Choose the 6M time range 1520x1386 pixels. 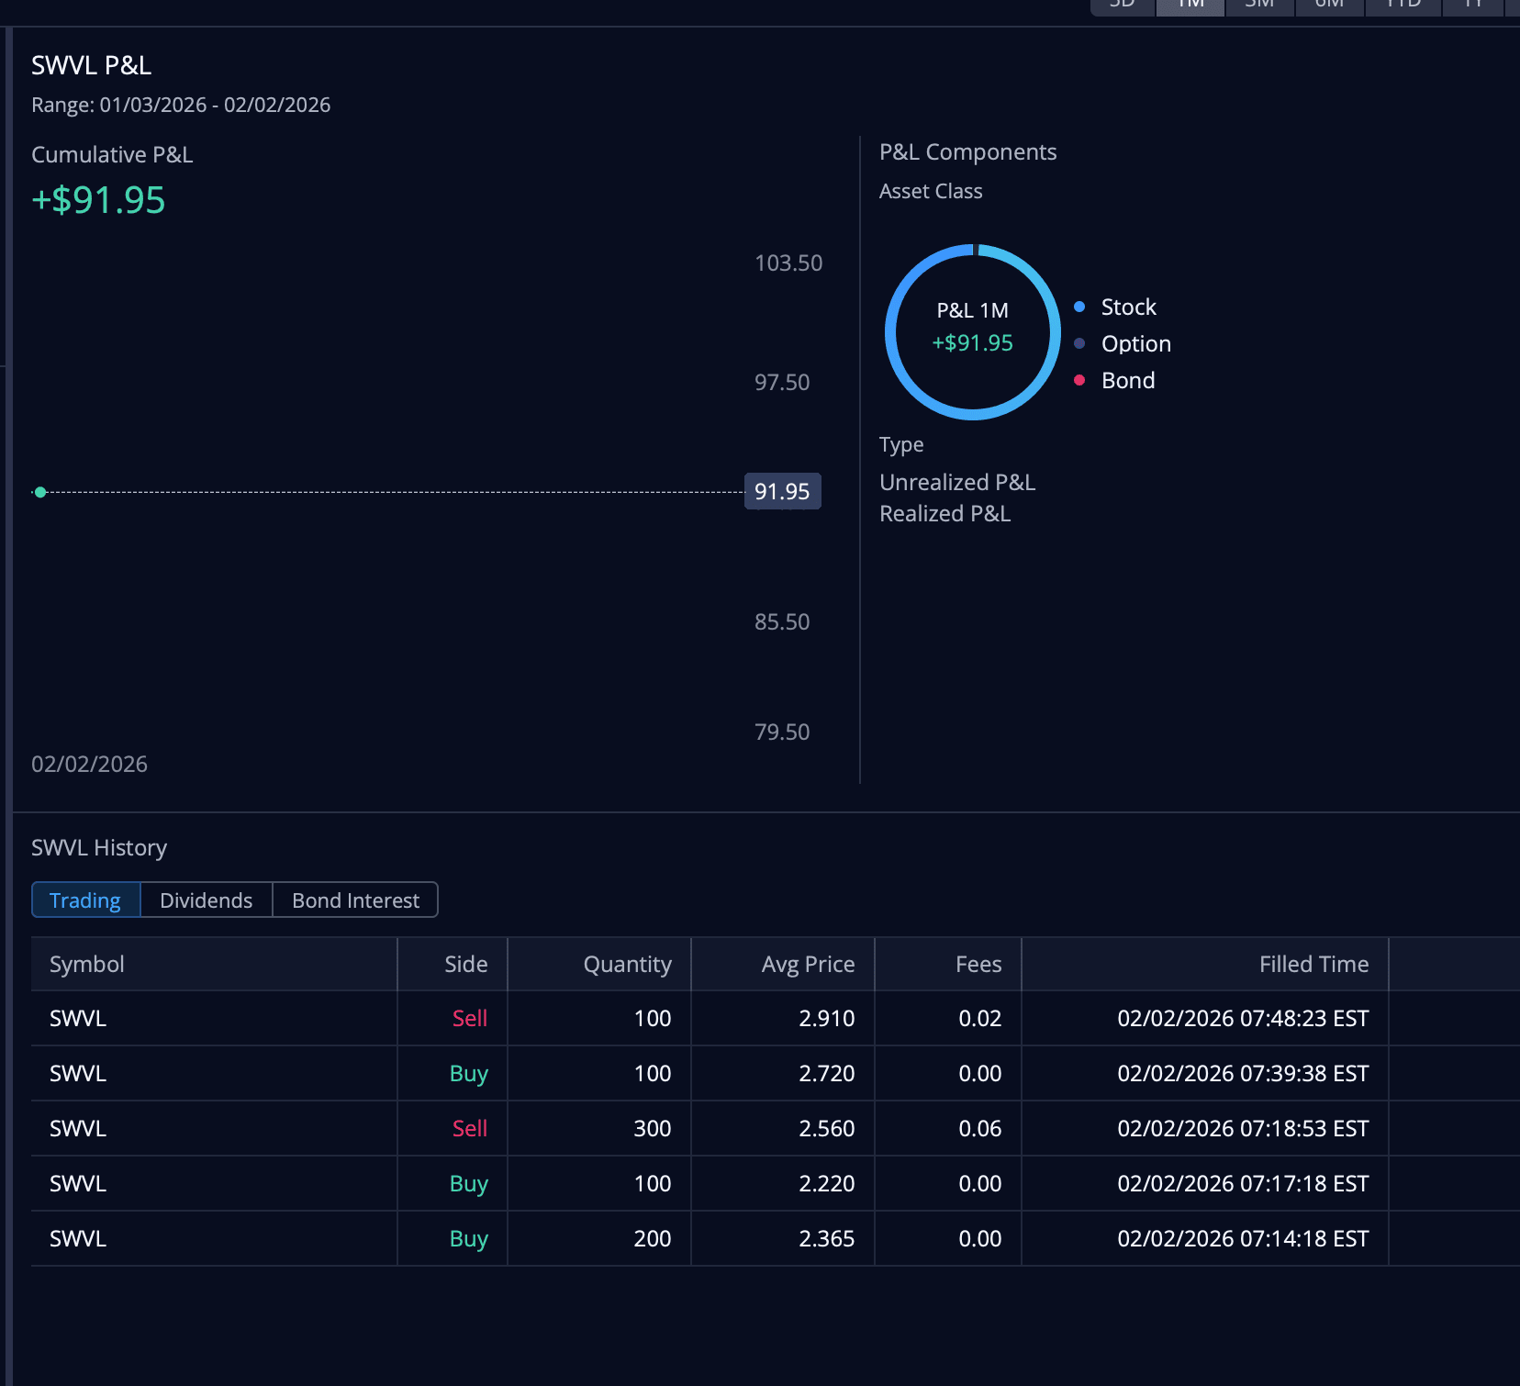[x=1329, y=6]
